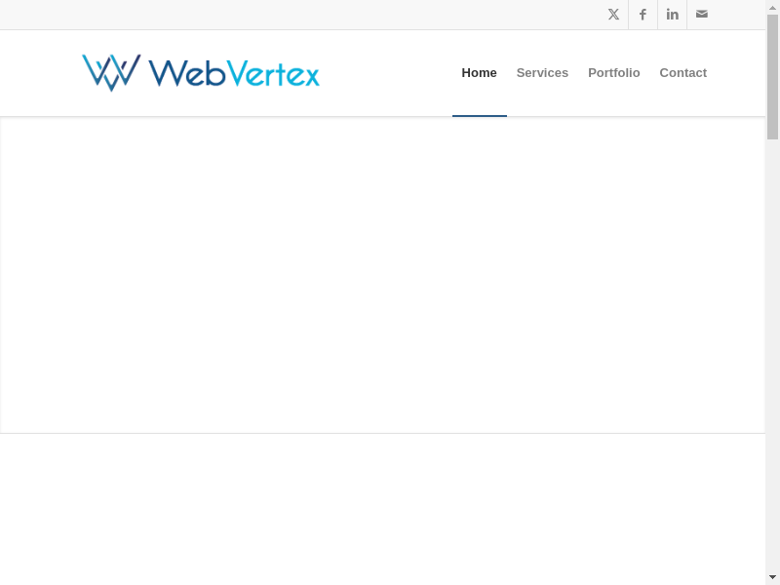Open the X (Twitter) social link
The height and width of the screenshot is (585, 780).
613,15
